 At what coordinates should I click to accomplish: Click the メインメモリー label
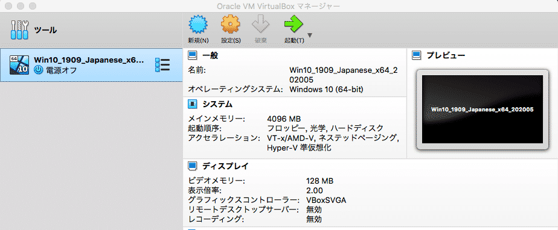click(x=216, y=119)
